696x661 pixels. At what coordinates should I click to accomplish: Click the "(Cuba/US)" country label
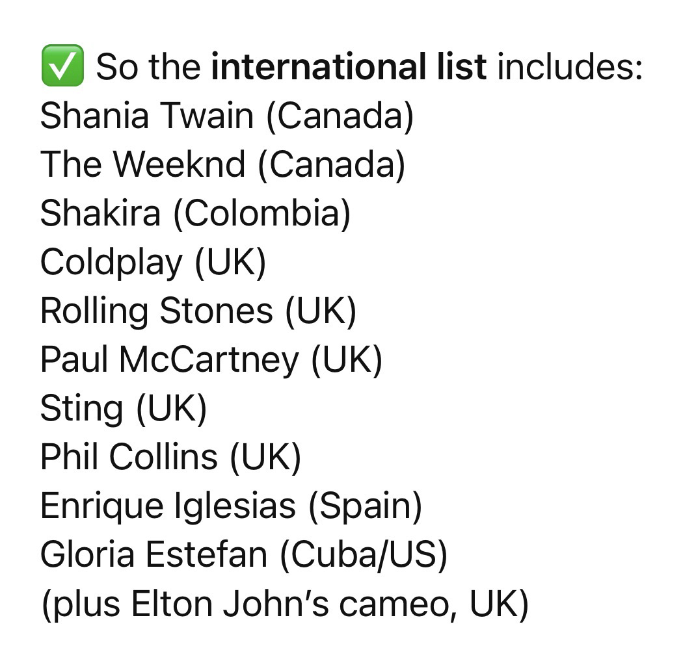click(x=364, y=555)
